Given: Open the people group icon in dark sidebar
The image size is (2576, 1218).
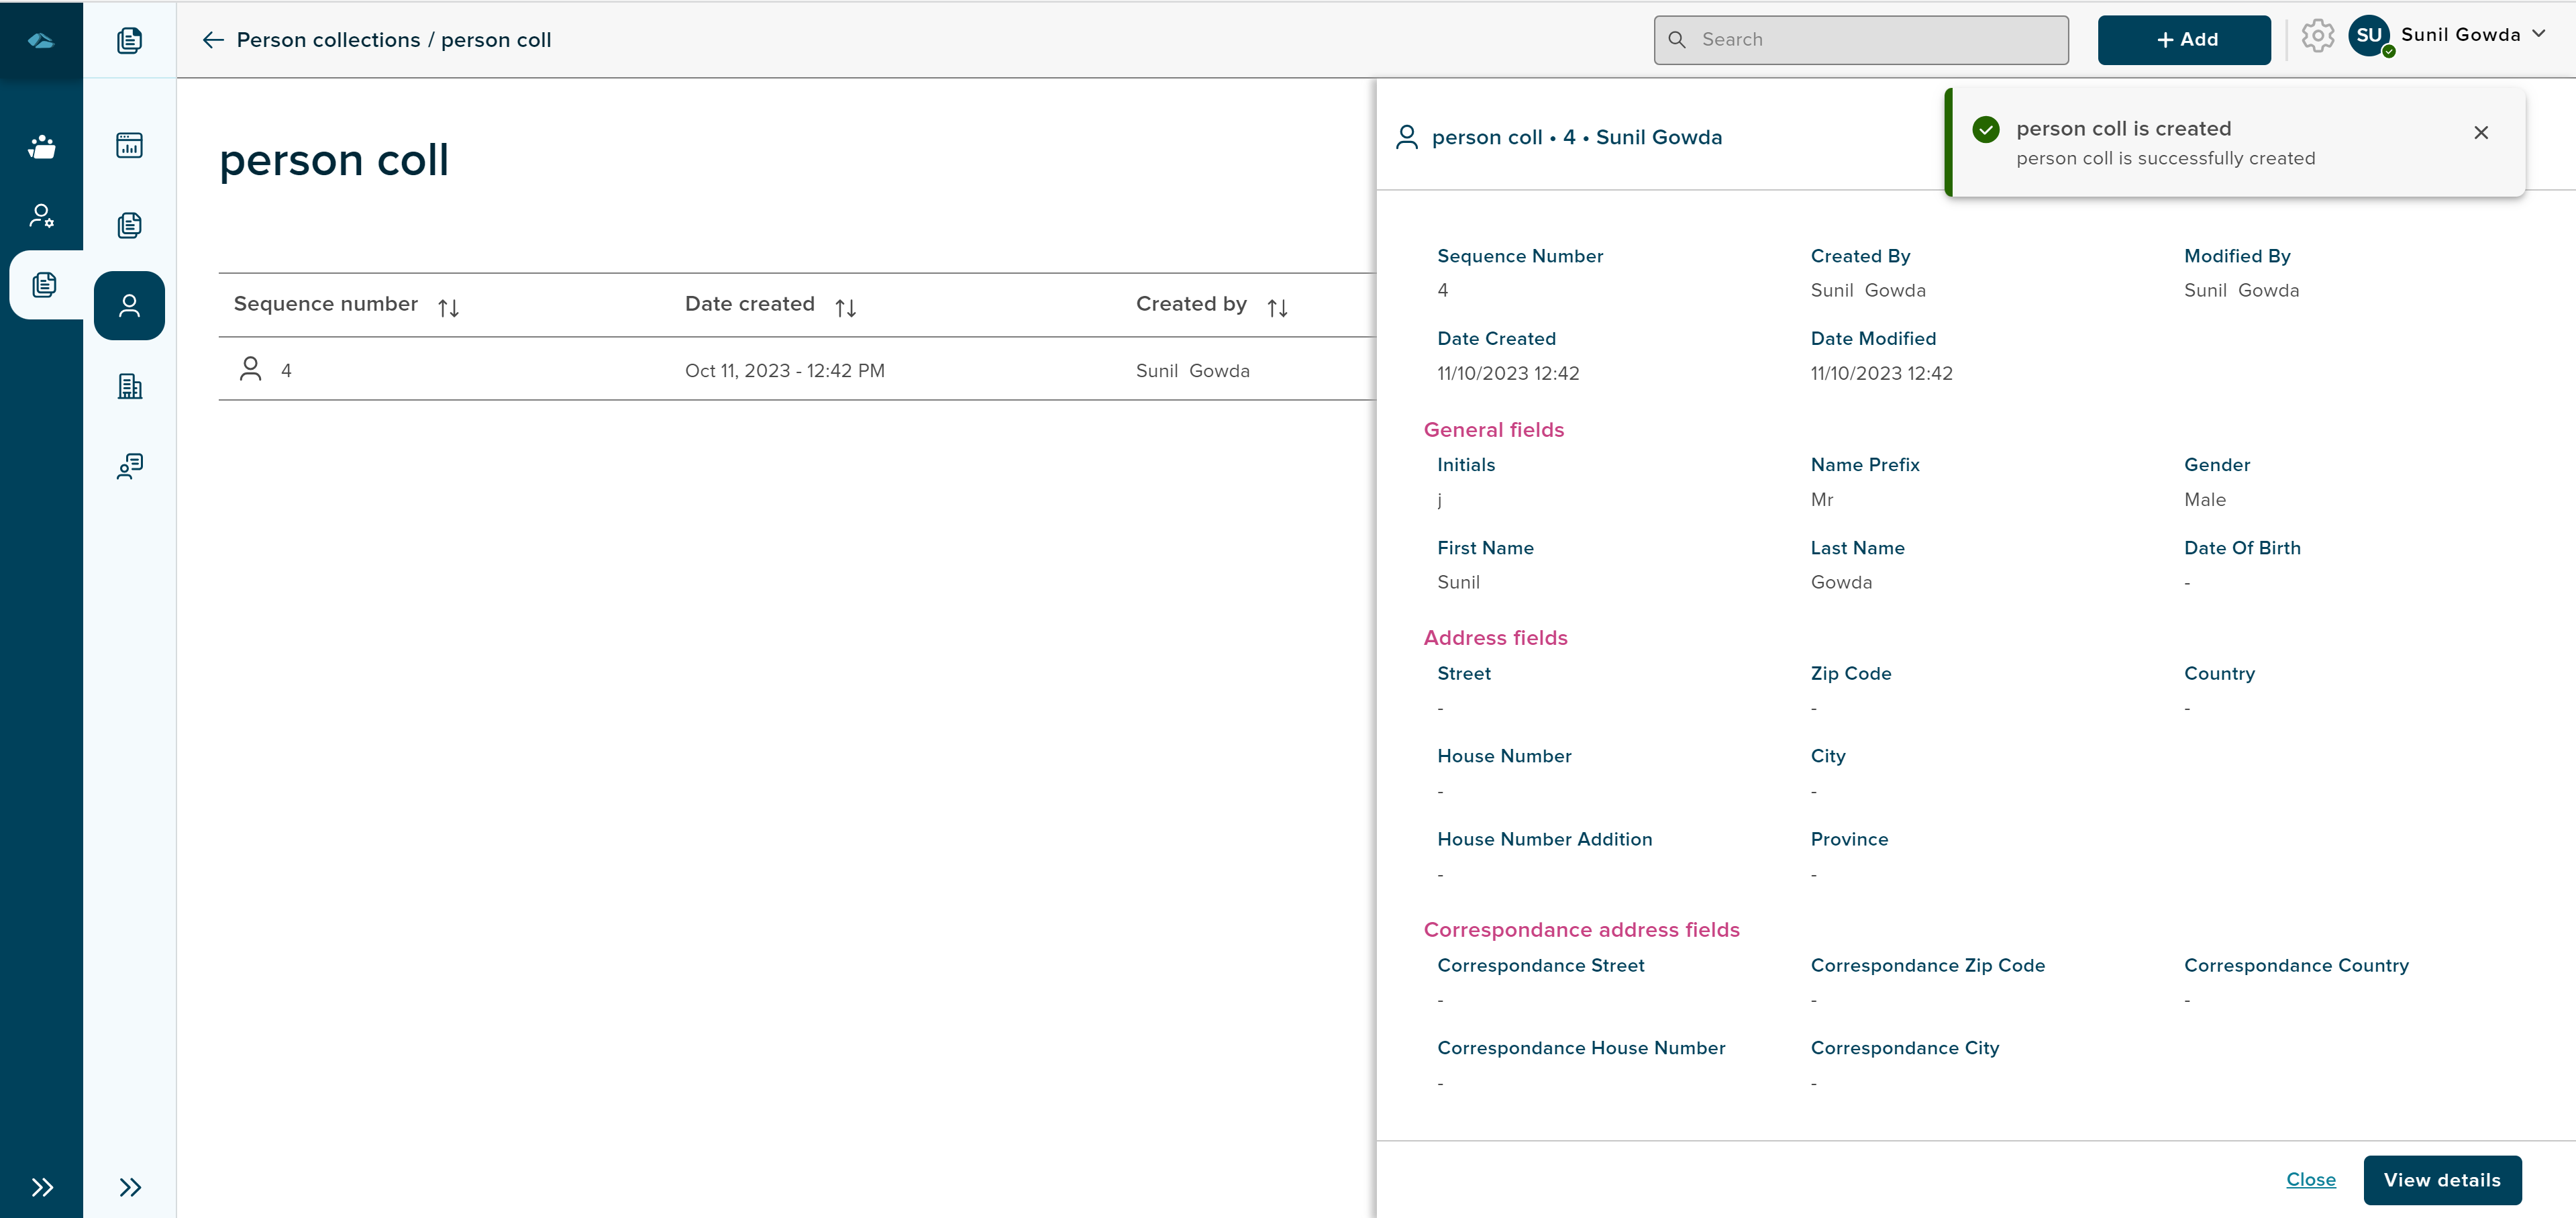Looking at the screenshot, I should 42,147.
